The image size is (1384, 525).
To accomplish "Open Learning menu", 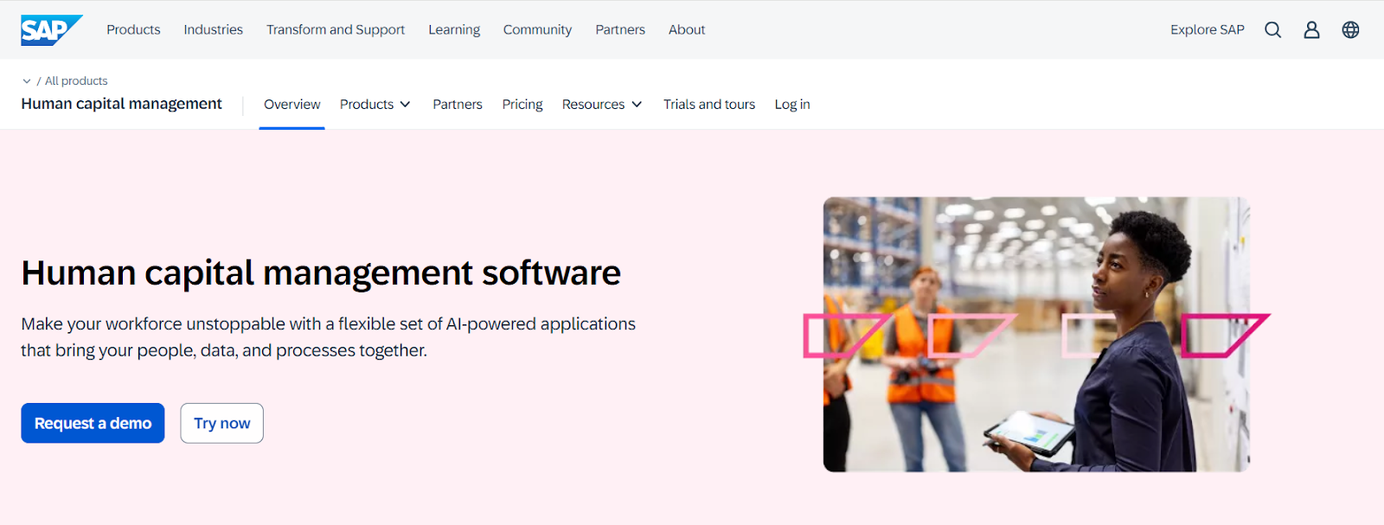I will 454,29.
